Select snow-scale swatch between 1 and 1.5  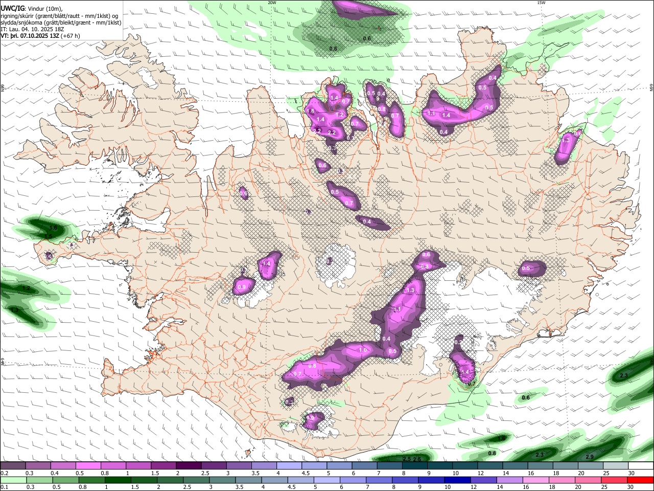coord(138,466)
